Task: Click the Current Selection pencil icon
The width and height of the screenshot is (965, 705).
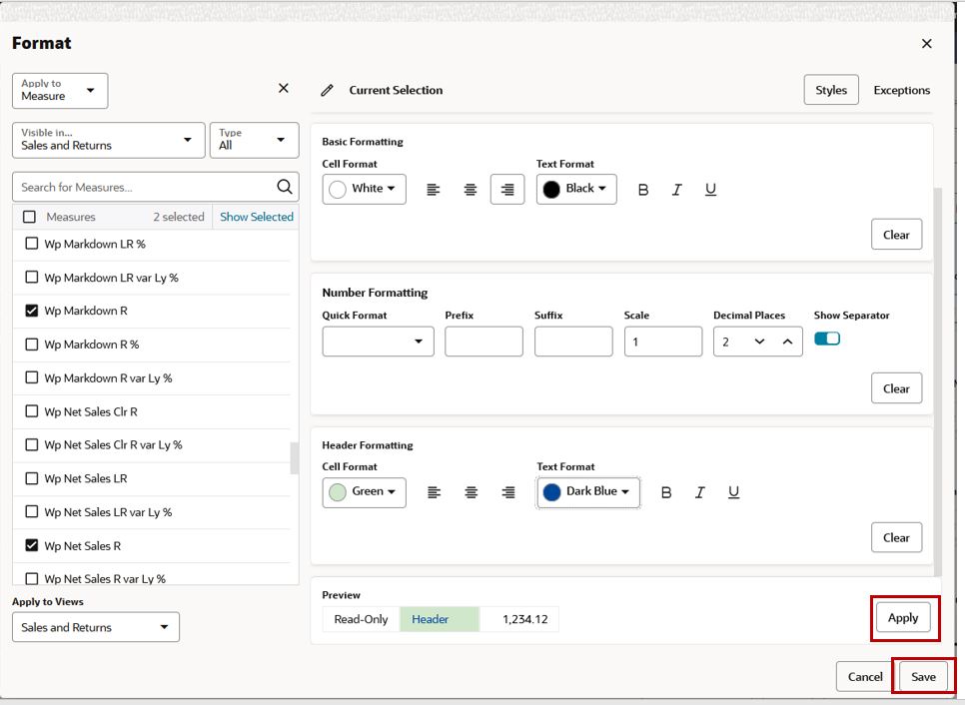Action: [x=328, y=91]
